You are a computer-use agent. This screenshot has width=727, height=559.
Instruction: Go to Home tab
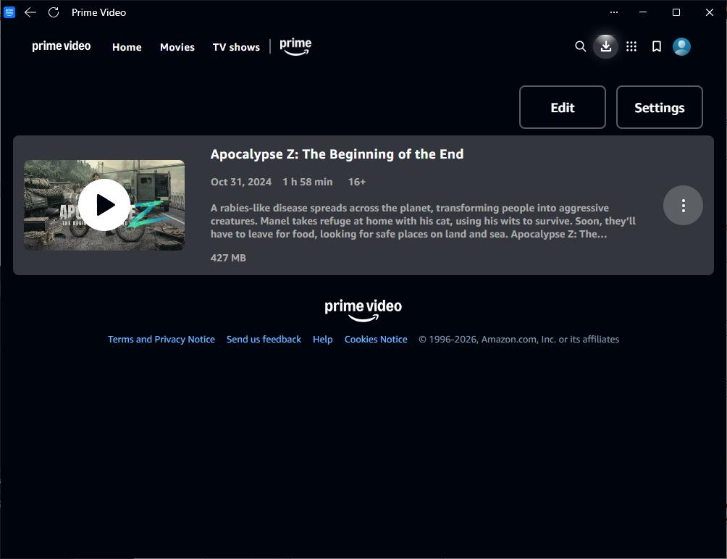(127, 47)
